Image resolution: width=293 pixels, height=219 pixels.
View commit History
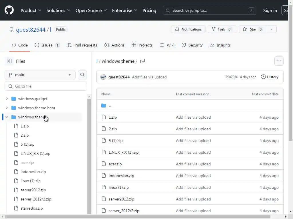coord(270,77)
